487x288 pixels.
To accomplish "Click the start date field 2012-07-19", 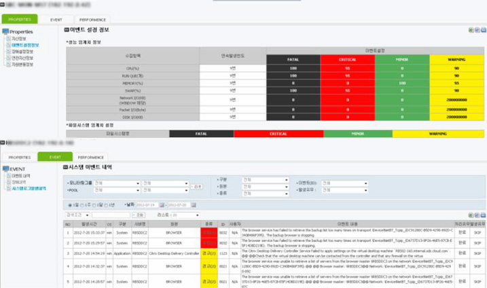I will click(x=147, y=205).
